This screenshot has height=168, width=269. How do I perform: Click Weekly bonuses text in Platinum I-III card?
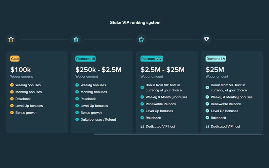tap(93, 85)
